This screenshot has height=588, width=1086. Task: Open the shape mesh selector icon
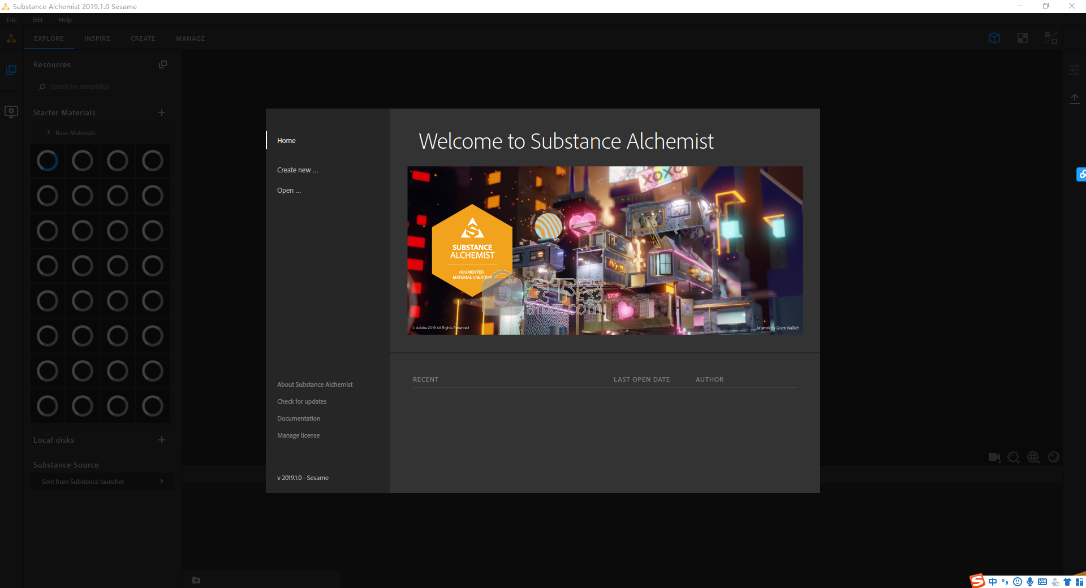click(1014, 457)
